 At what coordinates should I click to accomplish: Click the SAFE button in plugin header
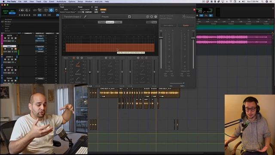[96, 12]
